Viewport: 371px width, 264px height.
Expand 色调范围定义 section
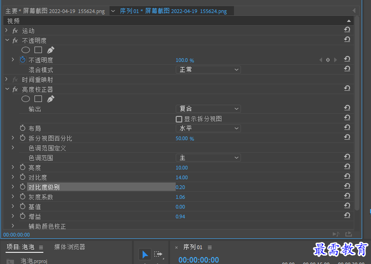point(13,148)
